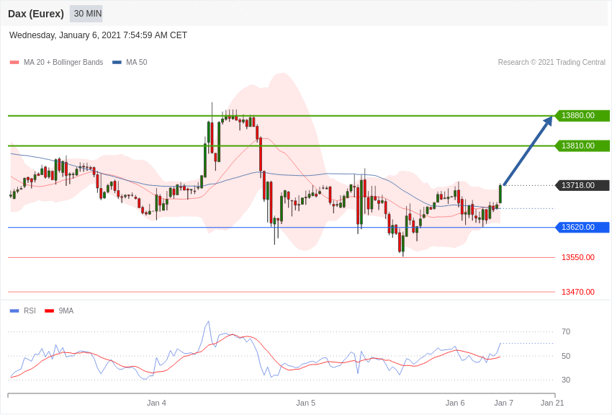This screenshot has width=612, height=415.
Task: Click the 13718.00 current price label
Action: click(x=582, y=185)
